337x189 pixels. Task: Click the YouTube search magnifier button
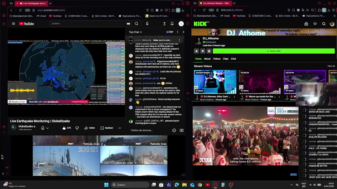click(x=136, y=24)
